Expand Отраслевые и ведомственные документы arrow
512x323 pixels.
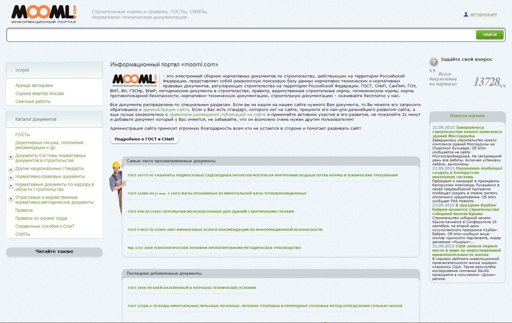11,198
